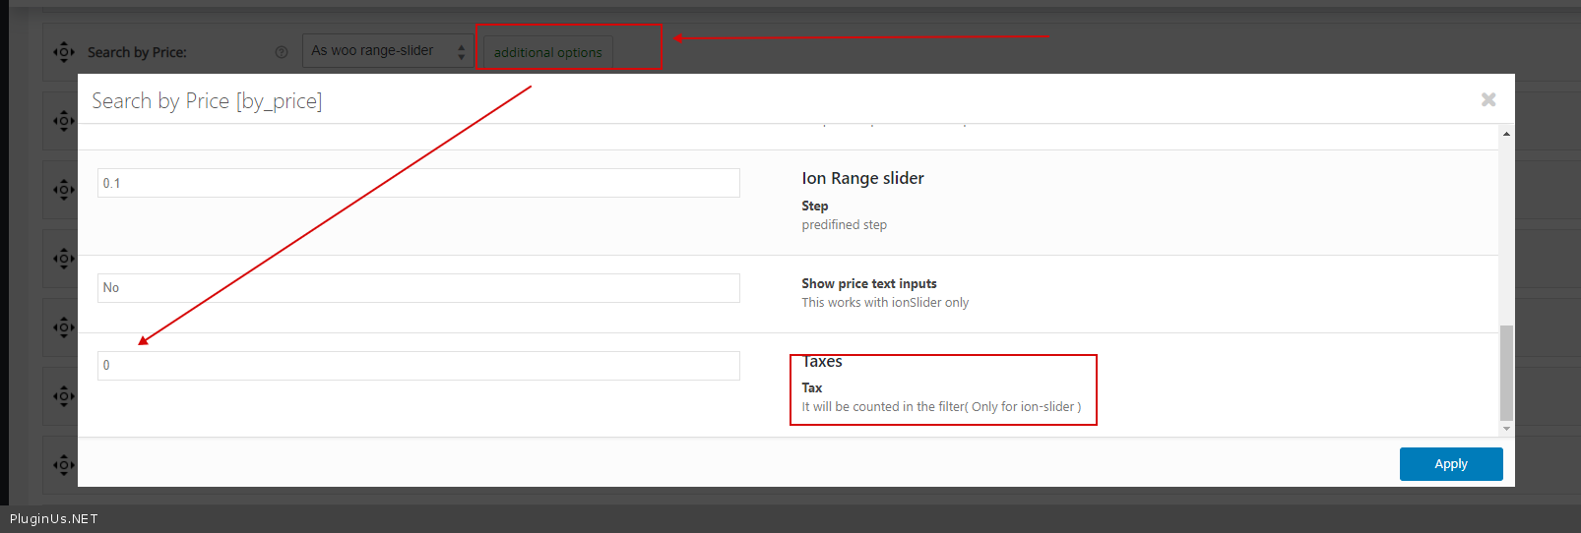Click the popup scrollbar up arrow
Screen dimensions: 1581x533
point(1506,134)
